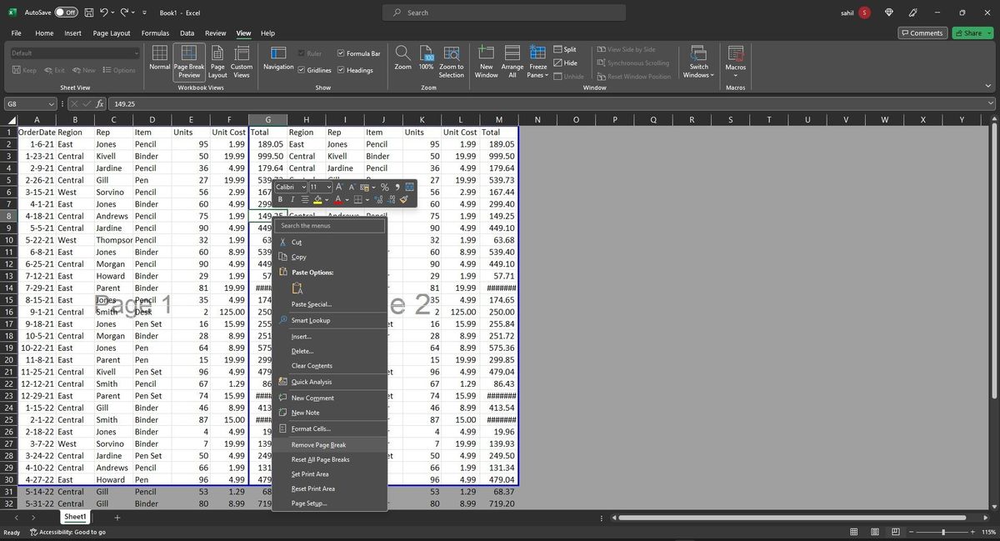Switch to Page Layout workbook view
The height and width of the screenshot is (541, 1000).
click(x=217, y=62)
